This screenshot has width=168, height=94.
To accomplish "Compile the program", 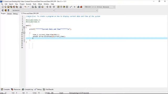I will point(58,7).
